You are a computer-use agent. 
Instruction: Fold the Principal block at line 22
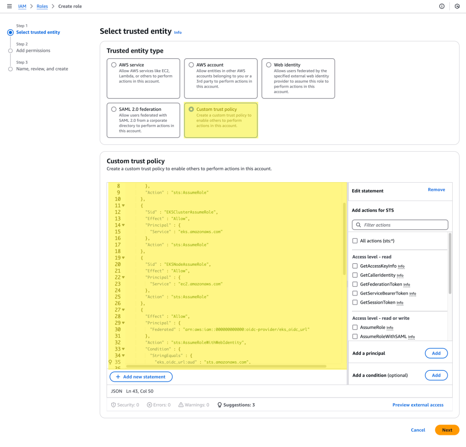click(x=123, y=277)
